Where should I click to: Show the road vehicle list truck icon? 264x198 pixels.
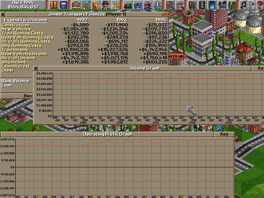[138, 5]
